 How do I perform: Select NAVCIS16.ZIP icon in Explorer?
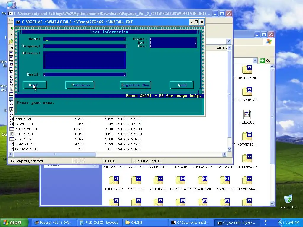(180, 181)
